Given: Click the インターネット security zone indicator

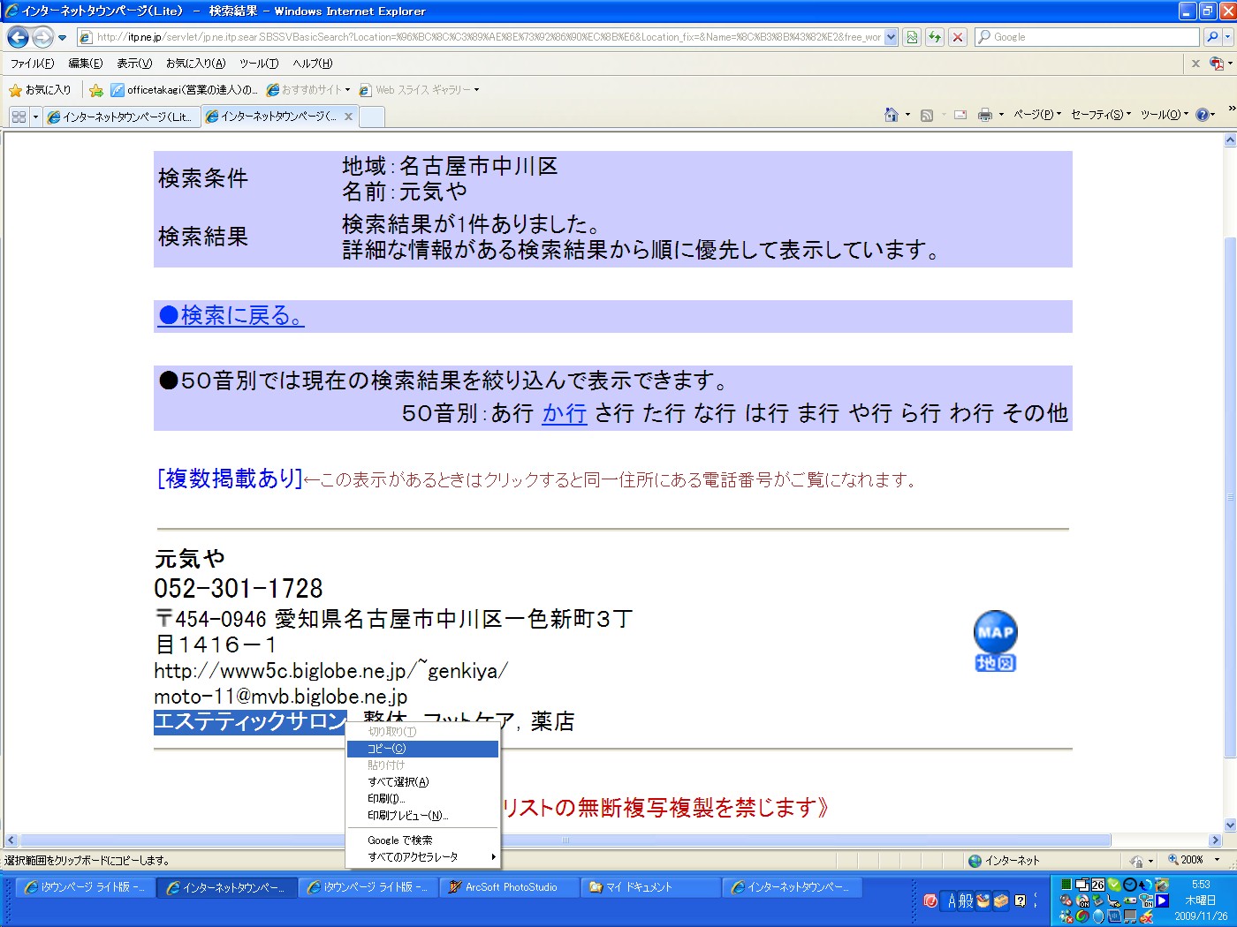Looking at the screenshot, I should [1004, 861].
